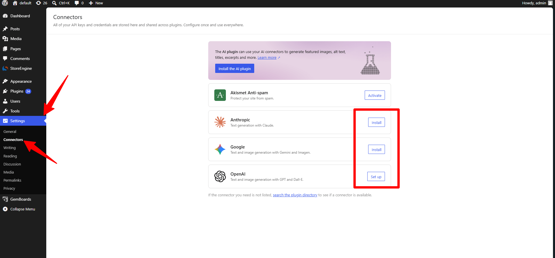This screenshot has width=555, height=258.
Task: Click the OpenAI knot logo
Action: point(220,176)
